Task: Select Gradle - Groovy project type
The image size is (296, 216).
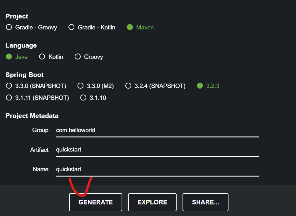Action: coord(31,28)
